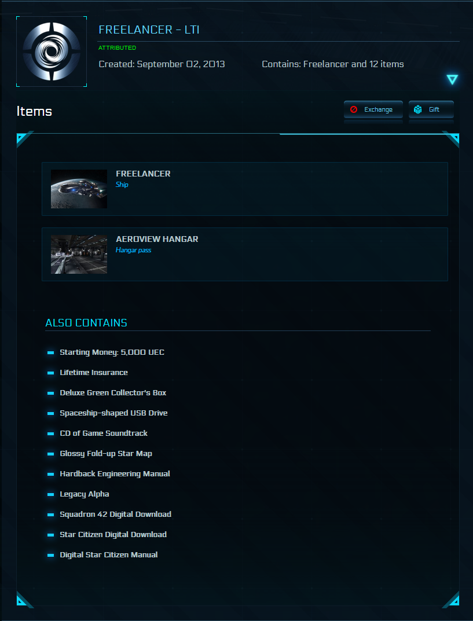Click the FREELANCER - LTI pledge title
The width and height of the screenshot is (473, 621).
click(149, 30)
